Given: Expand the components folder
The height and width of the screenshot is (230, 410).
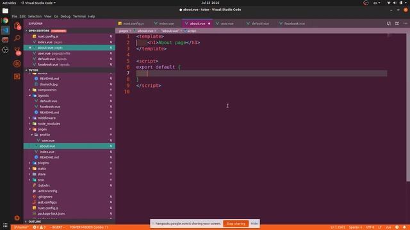Looking at the screenshot, I should (x=47, y=90).
